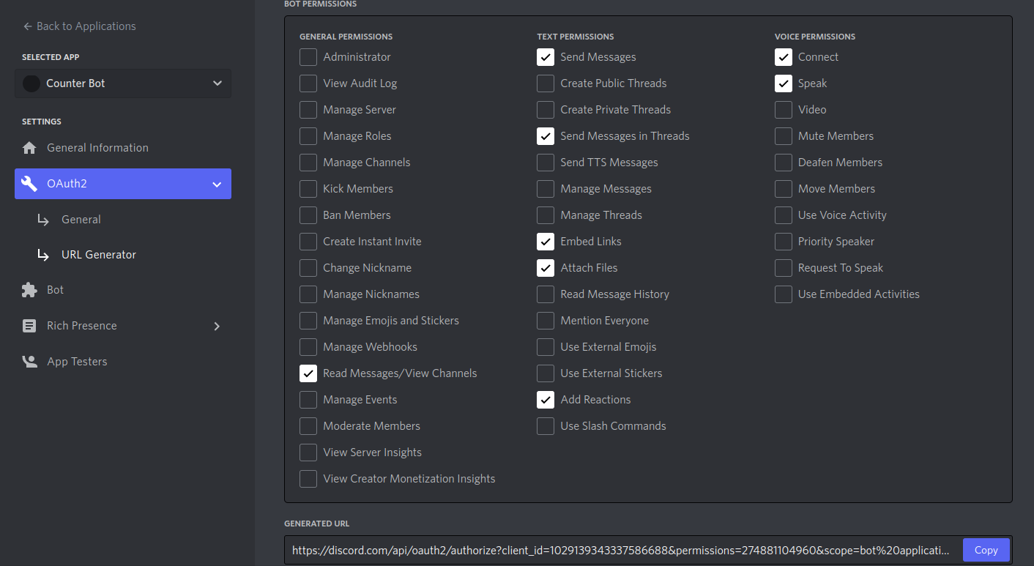Viewport: 1034px width, 566px height.
Task: Tick the Manage Emojis and Stickers checkbox
Action: click(x=308, y=321)
